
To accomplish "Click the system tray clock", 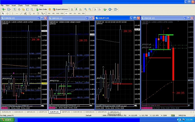I will coord(189,120).
